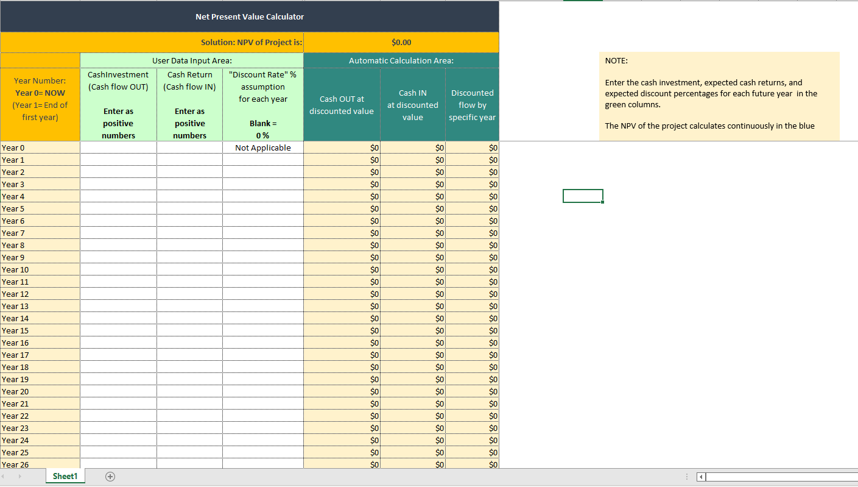Select Year 2 Cash IN discounted $0 cell
The width and height of the screenshot is (858, 487).
pyautogui.click(x=413, y=172)
